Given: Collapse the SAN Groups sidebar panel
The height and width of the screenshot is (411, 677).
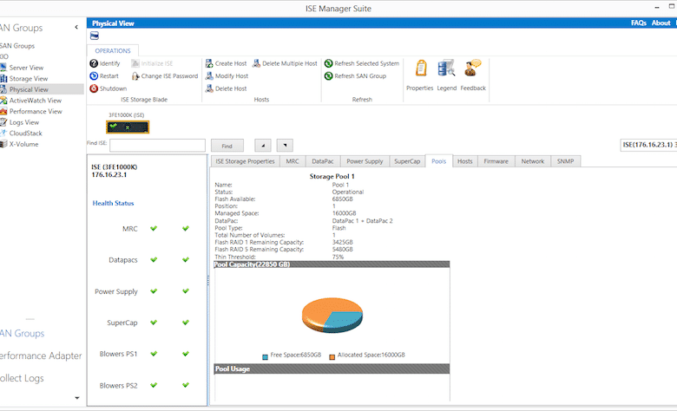Looking at the screenshot, I should click(76, 27).
